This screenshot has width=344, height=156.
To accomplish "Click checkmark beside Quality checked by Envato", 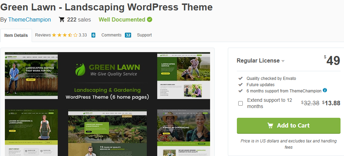I will (241, 78).
